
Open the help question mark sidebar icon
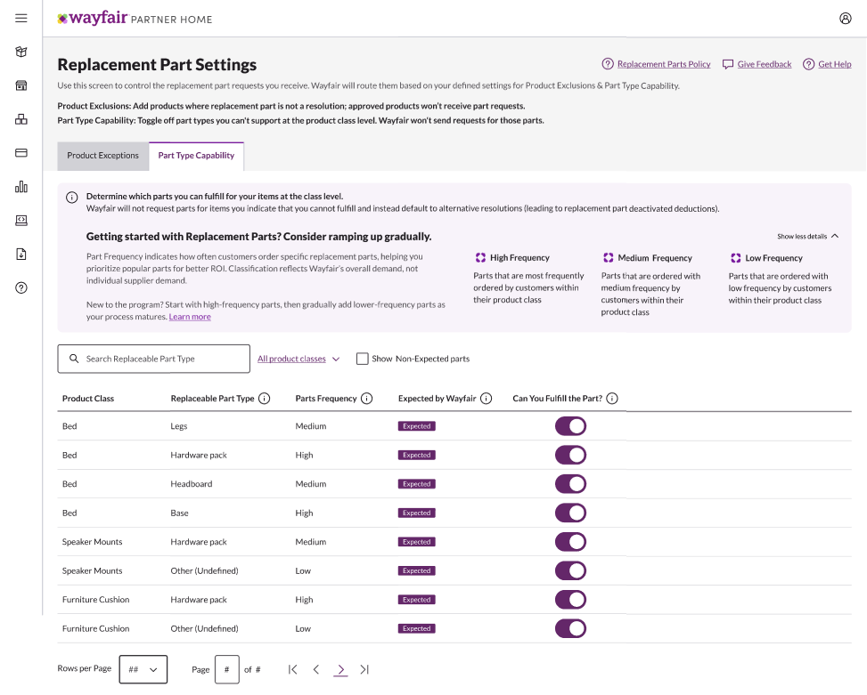pyautogui.click(x=21, y=287)
